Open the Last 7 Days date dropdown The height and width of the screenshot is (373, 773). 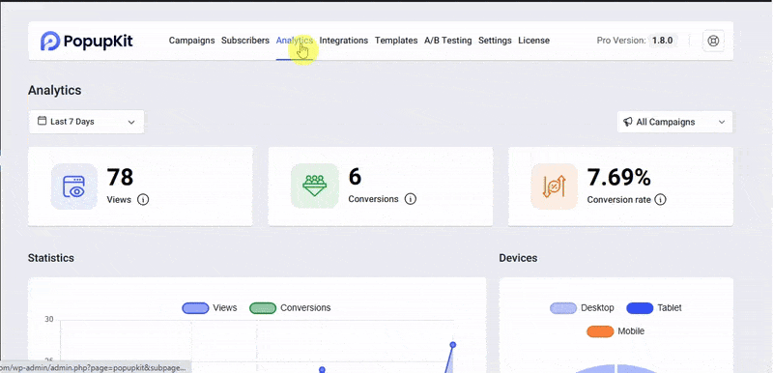[x=86, y=122]
